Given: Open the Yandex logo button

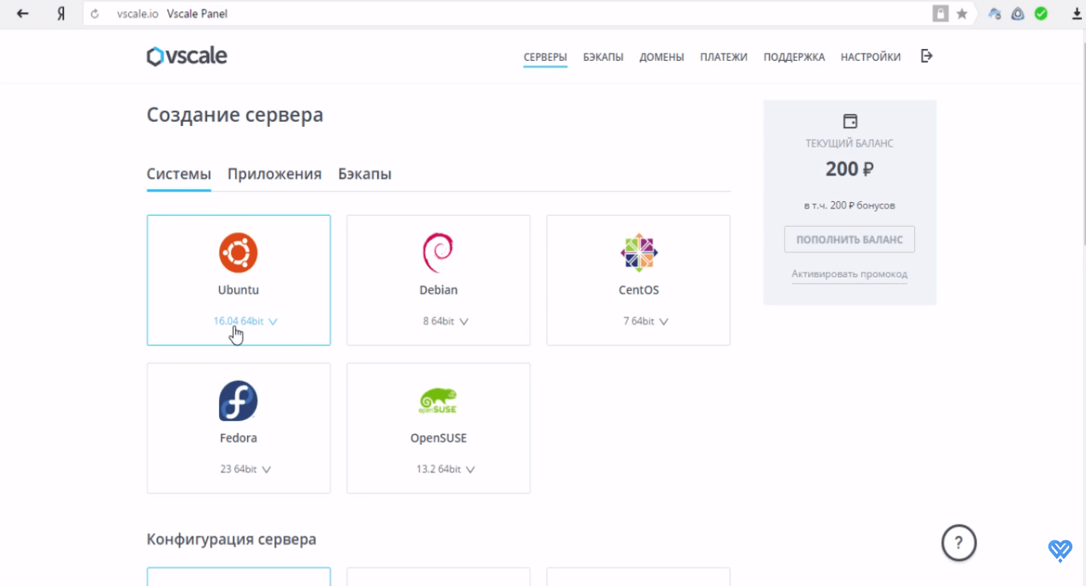Looking at the screenshot, I should (60, 14).
